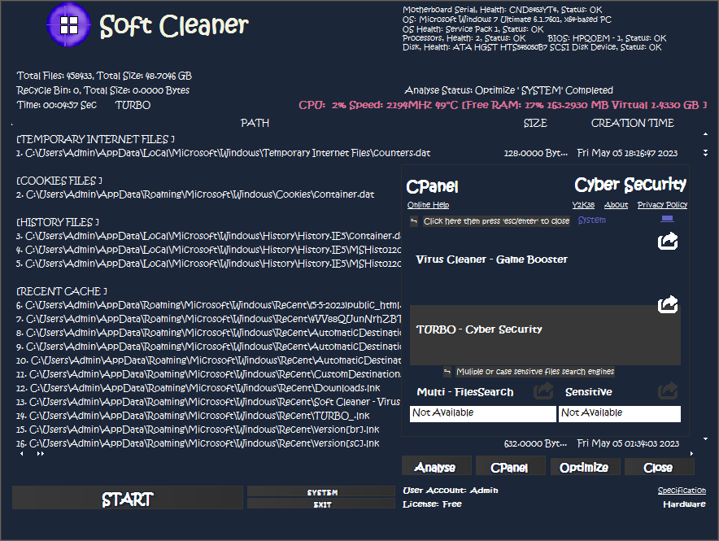Select row 15 Recent version[br].lnk path
Image resolution: width=719 pixels, height=541 pixels.
[198, 430]
